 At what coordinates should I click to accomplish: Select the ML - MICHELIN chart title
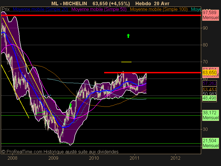pyautogui.click(x=69, y=4)
